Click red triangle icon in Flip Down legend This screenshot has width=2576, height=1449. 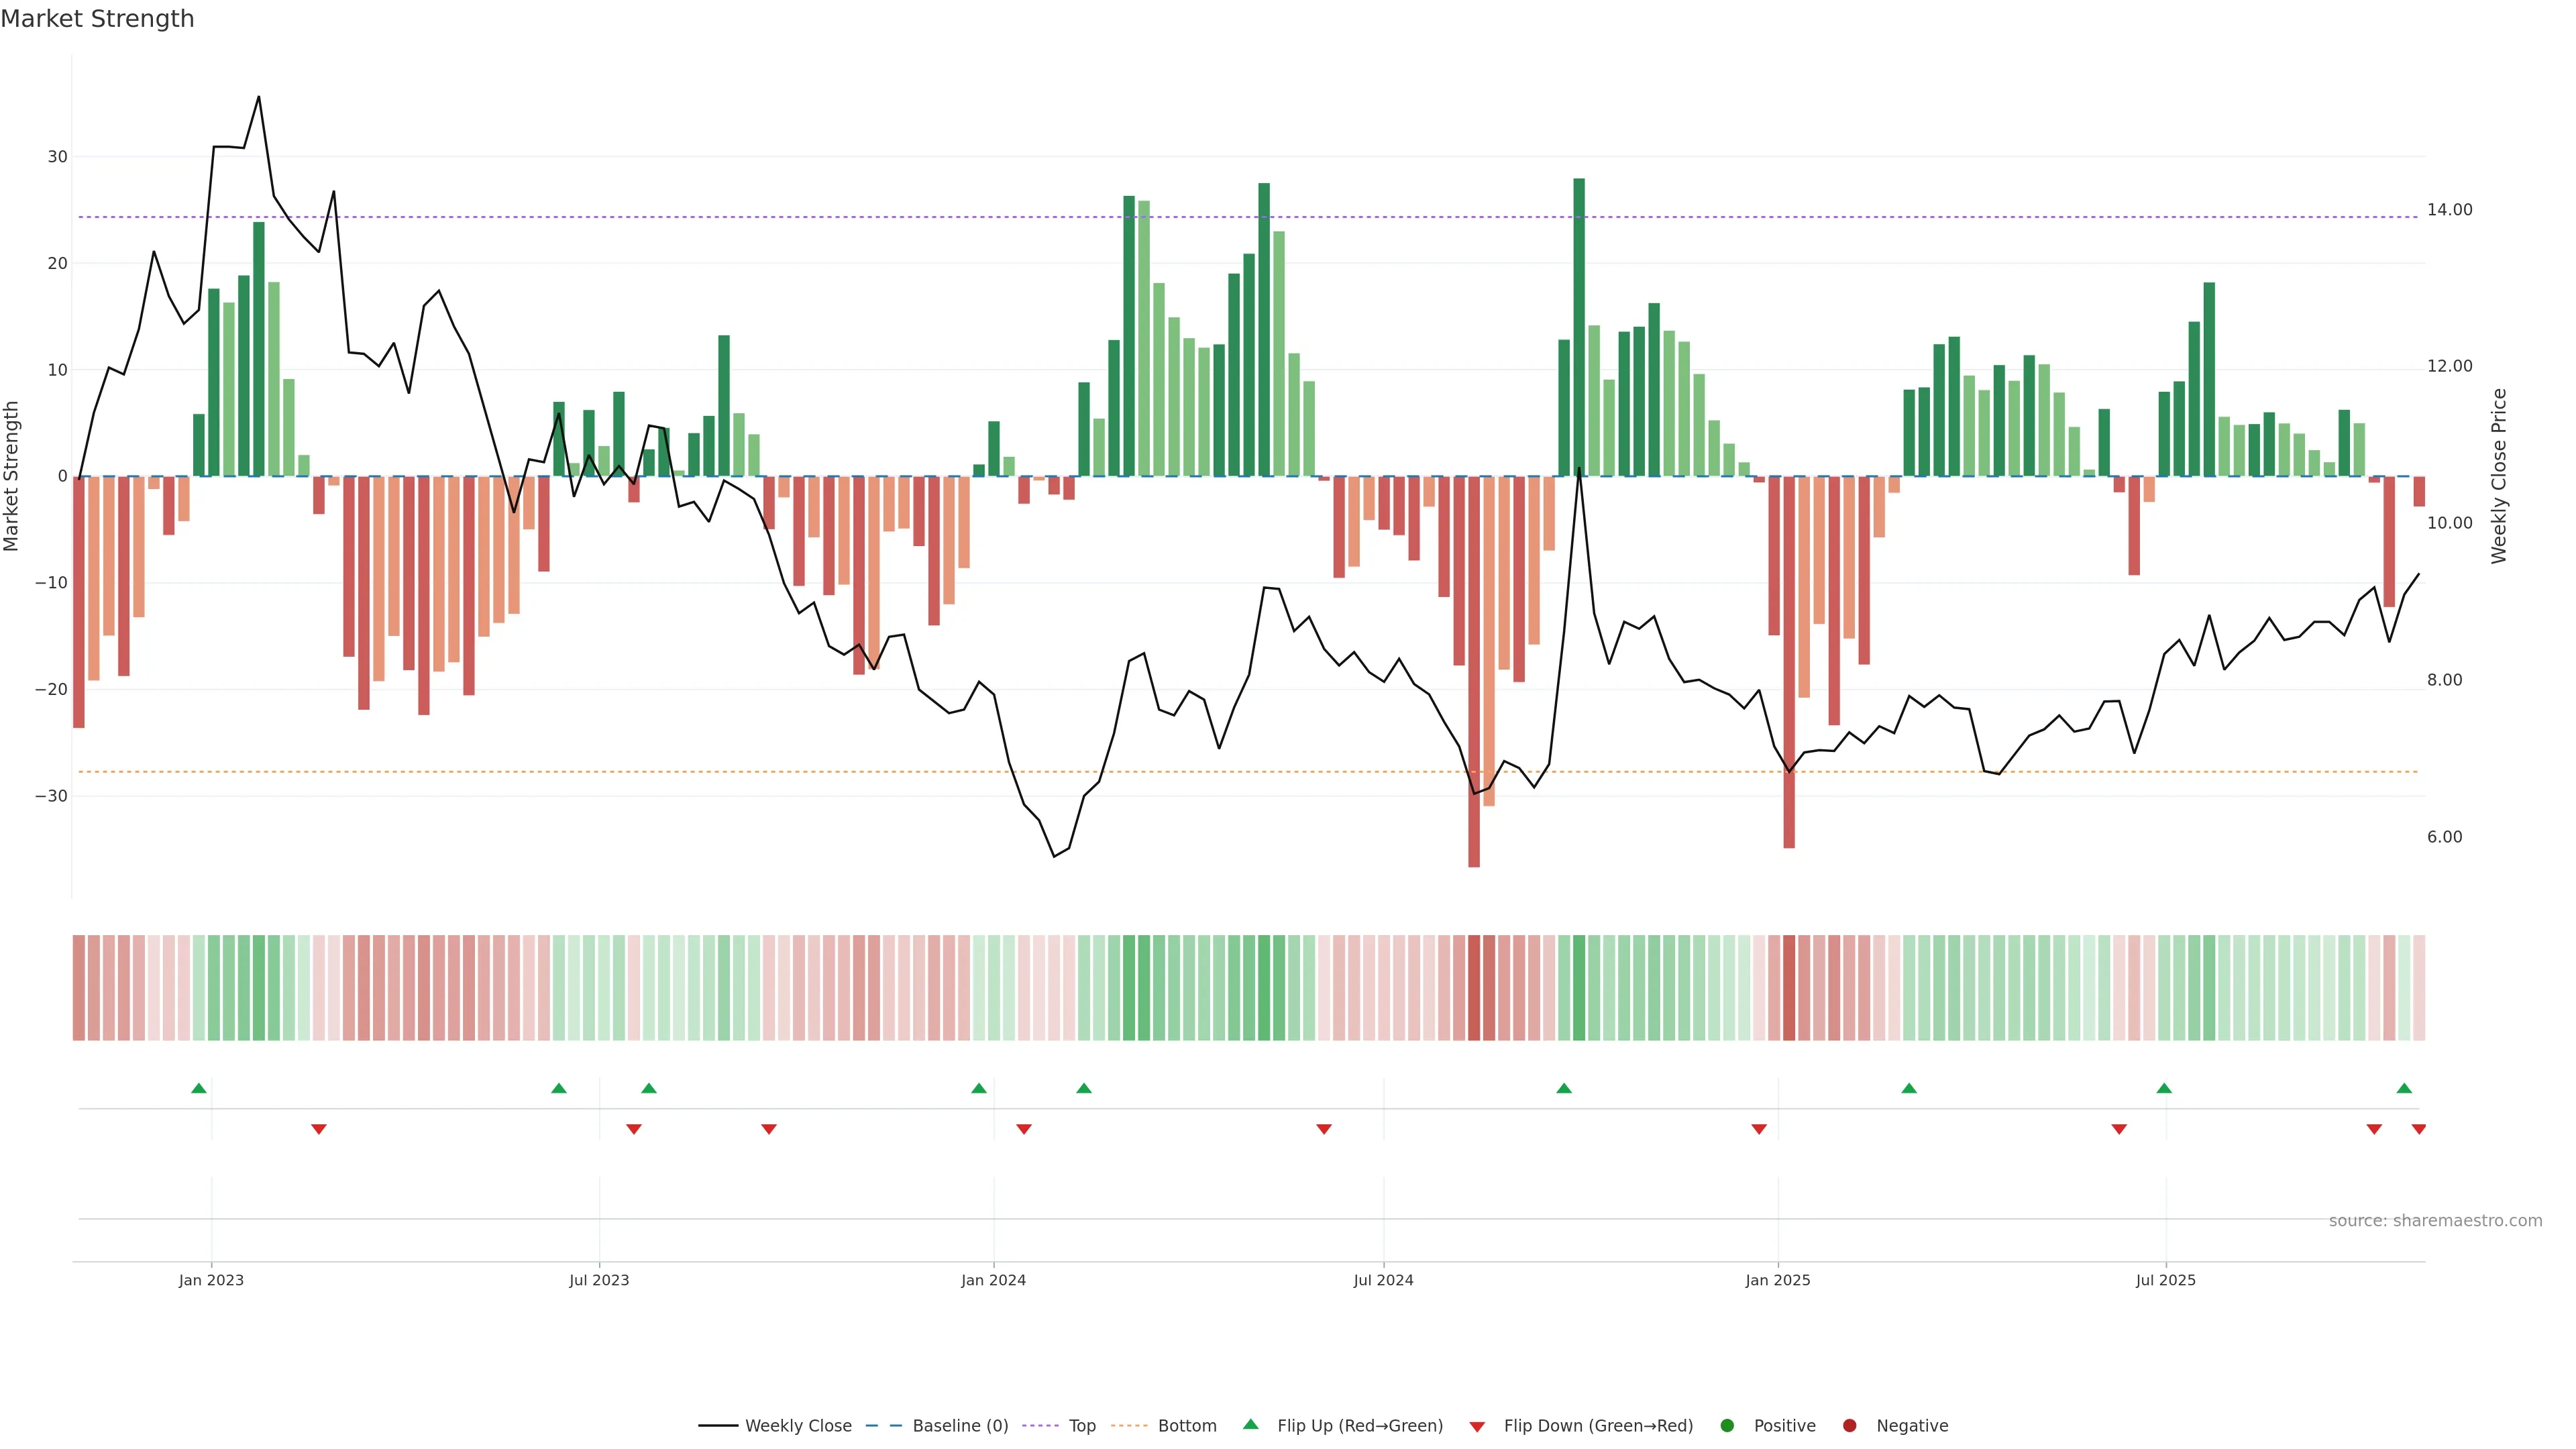pos(1477,1426)
